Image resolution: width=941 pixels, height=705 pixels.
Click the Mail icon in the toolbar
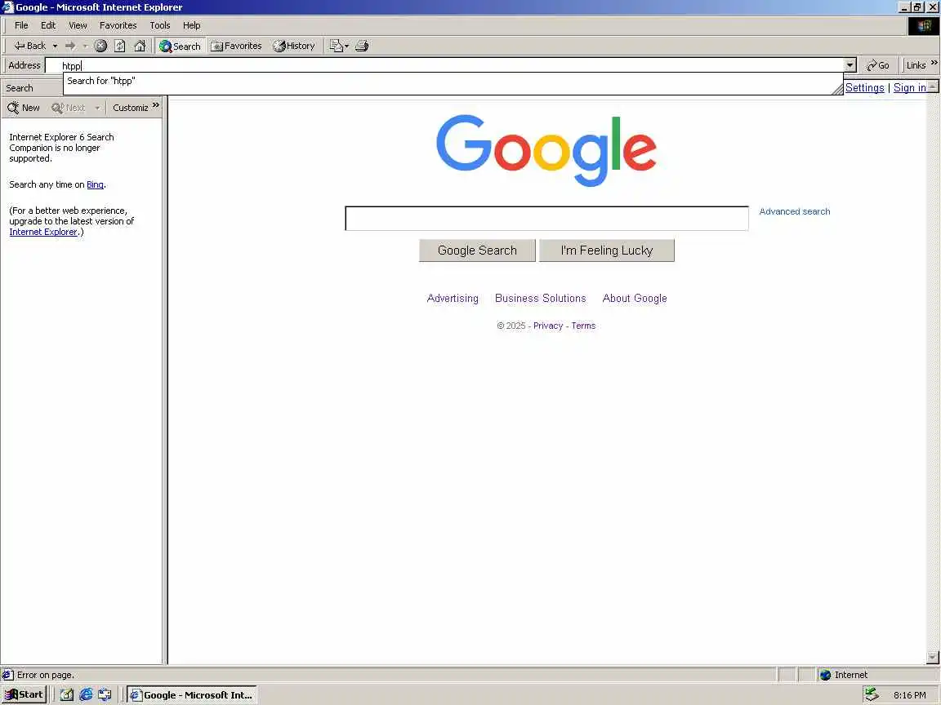(x=336, y=46)
